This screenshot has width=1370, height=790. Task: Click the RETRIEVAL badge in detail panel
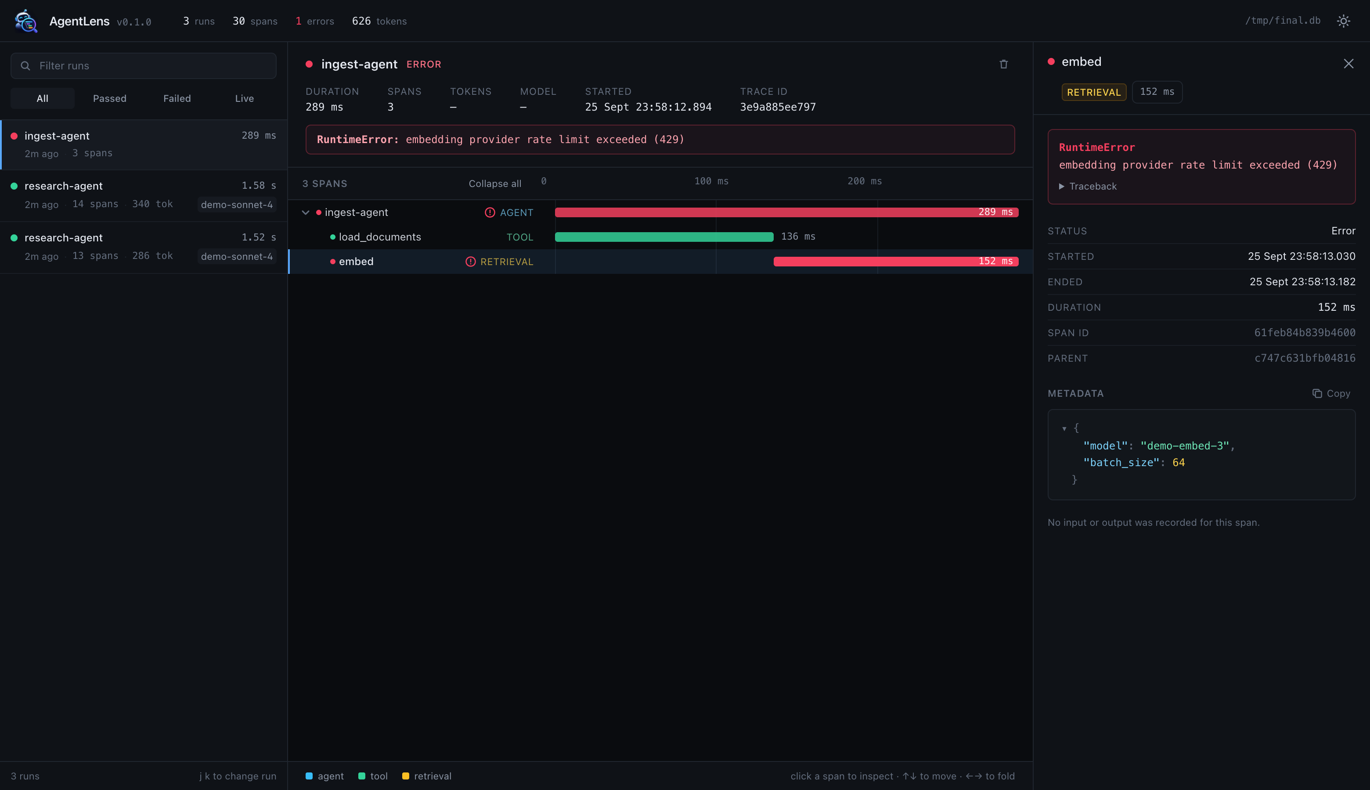pyautogui.click(x=1093, y=92)
